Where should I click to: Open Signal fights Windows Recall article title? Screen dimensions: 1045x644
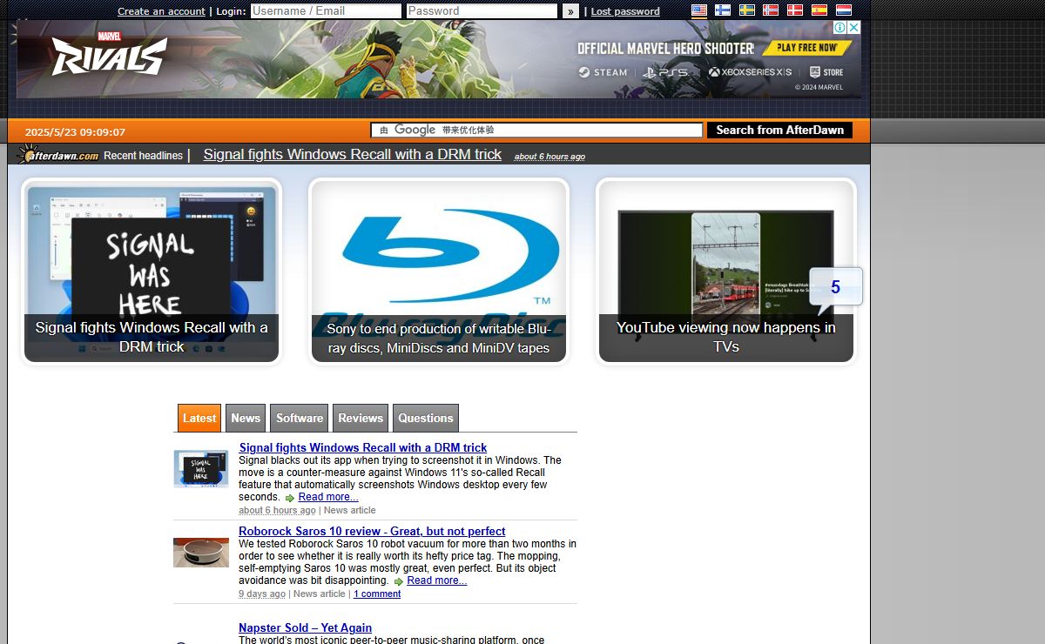tap(363, 447)
